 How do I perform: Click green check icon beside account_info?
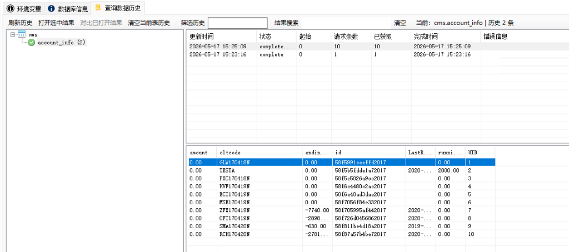click(x=32, y=43)
